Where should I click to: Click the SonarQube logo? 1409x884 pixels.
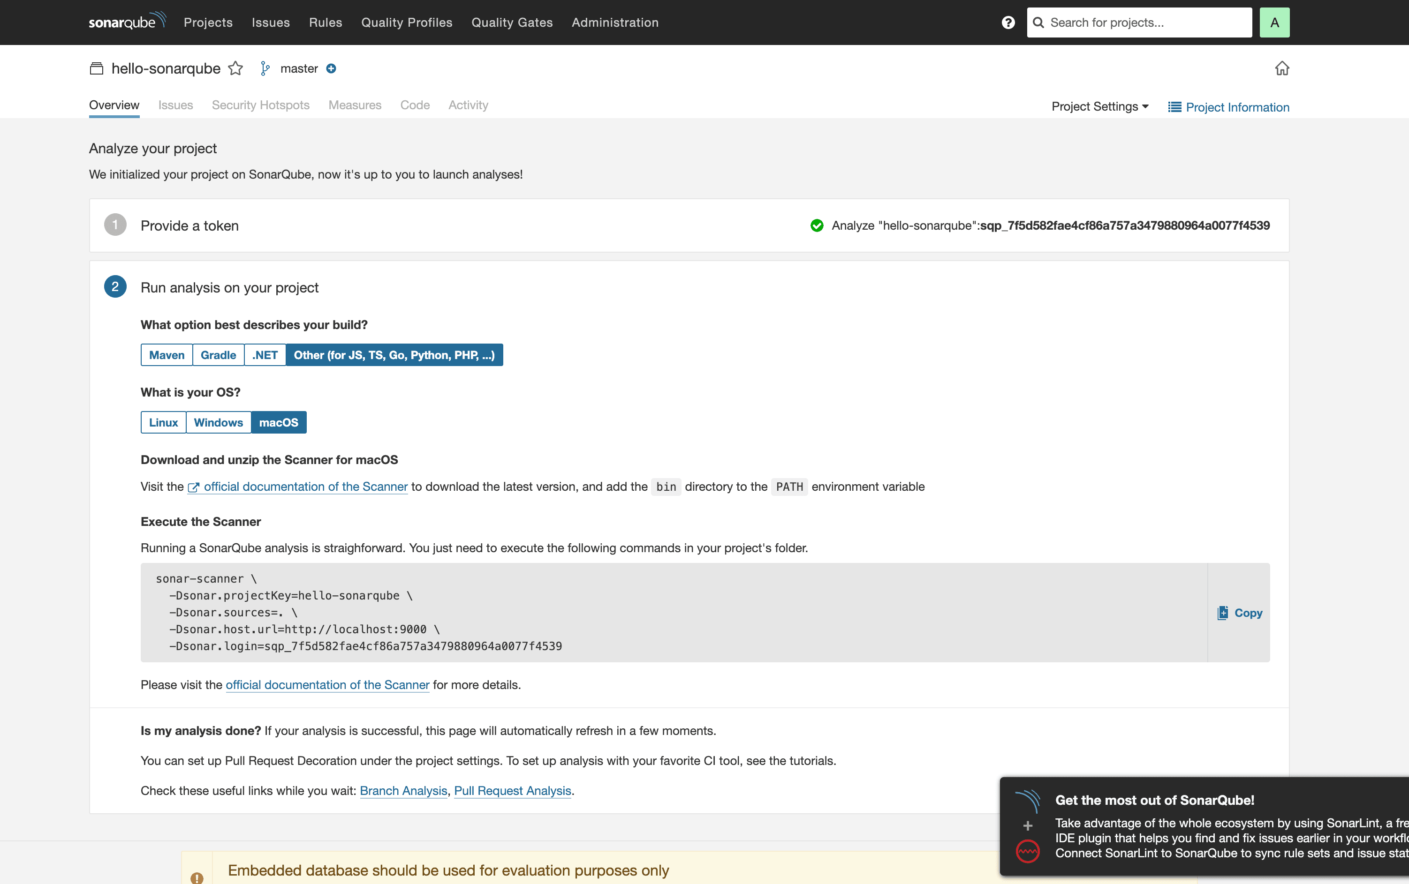(x=128, y=21)
